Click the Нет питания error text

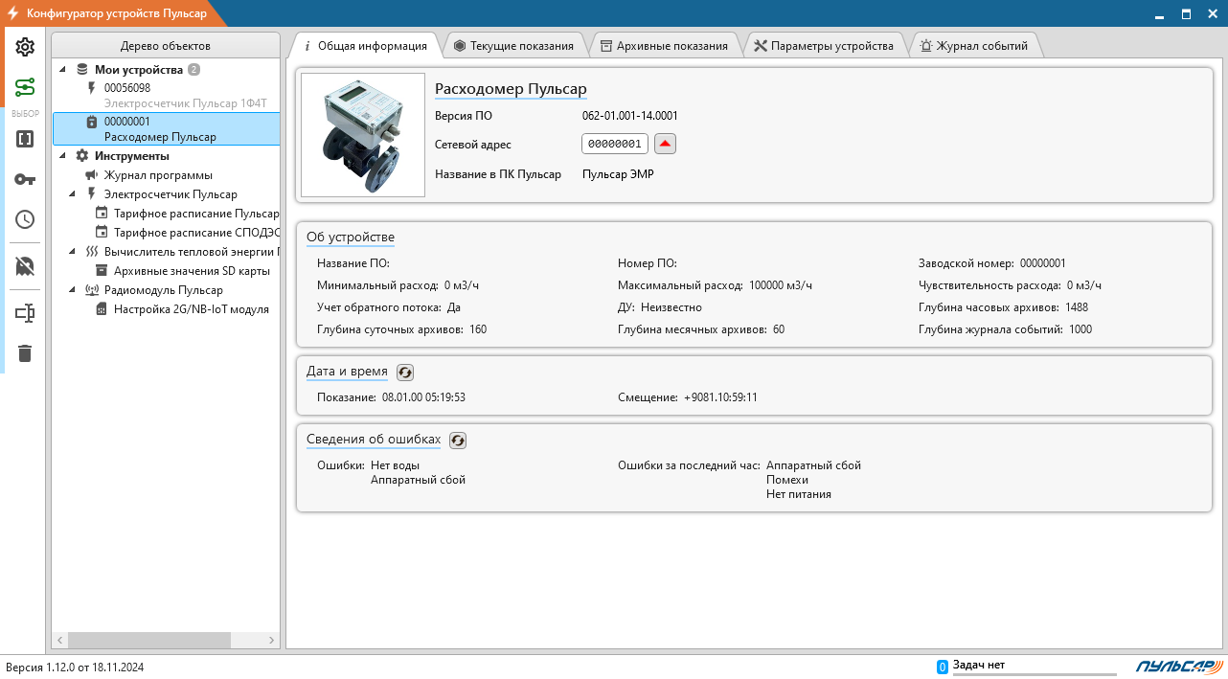click(799, 494)
